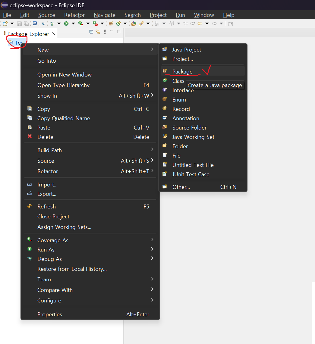Click the green Run icon
Image resolution: width=315 pixels, height=344 pixels.
[66, 23]
